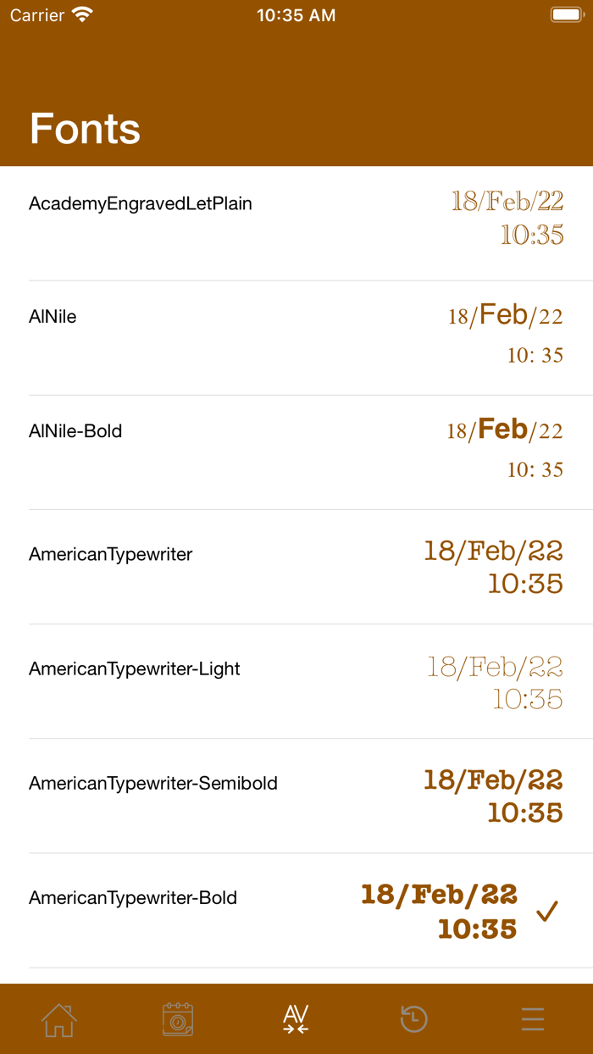The width and height of the screenshot is (593, 1054).
Task: Choose the AmericanTypewriter-Light font
Action: click(x=135, y=668)
